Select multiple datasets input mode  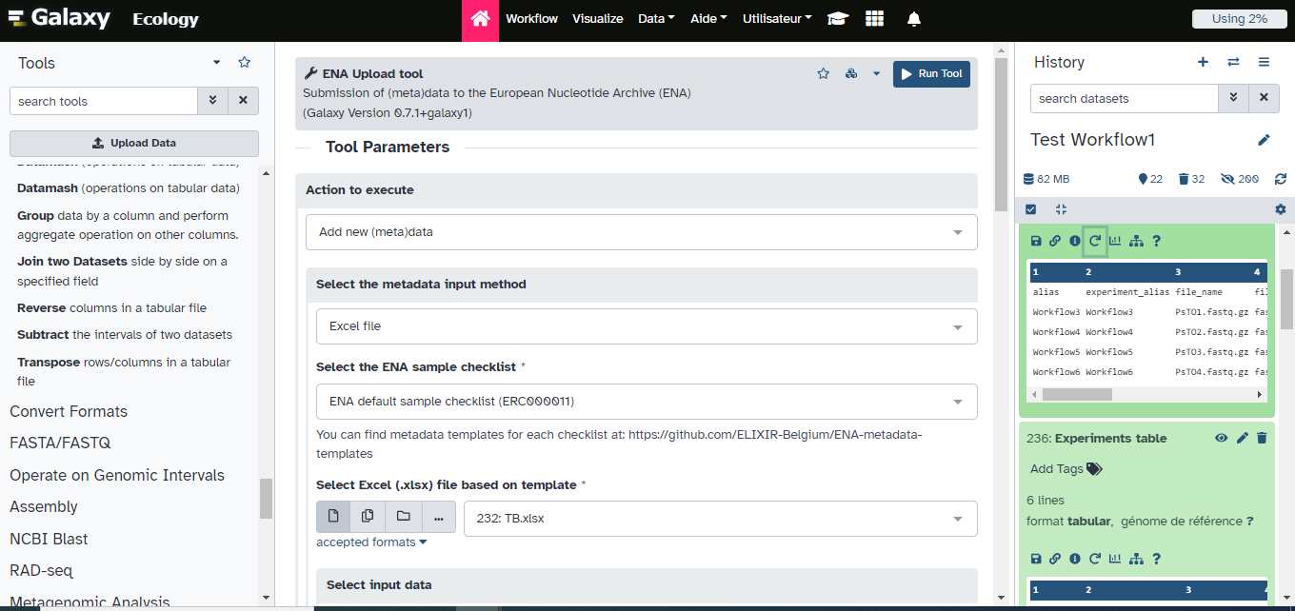coord(368,517)
